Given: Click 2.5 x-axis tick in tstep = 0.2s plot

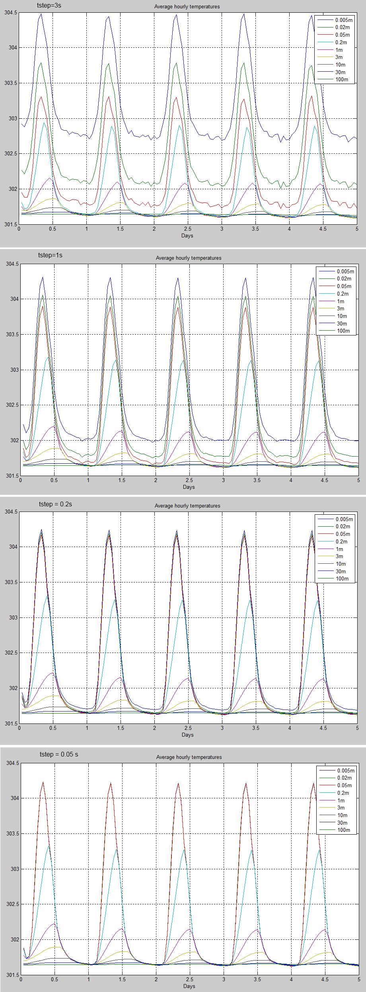Looking at the screenshot, I should click(188, 728).
